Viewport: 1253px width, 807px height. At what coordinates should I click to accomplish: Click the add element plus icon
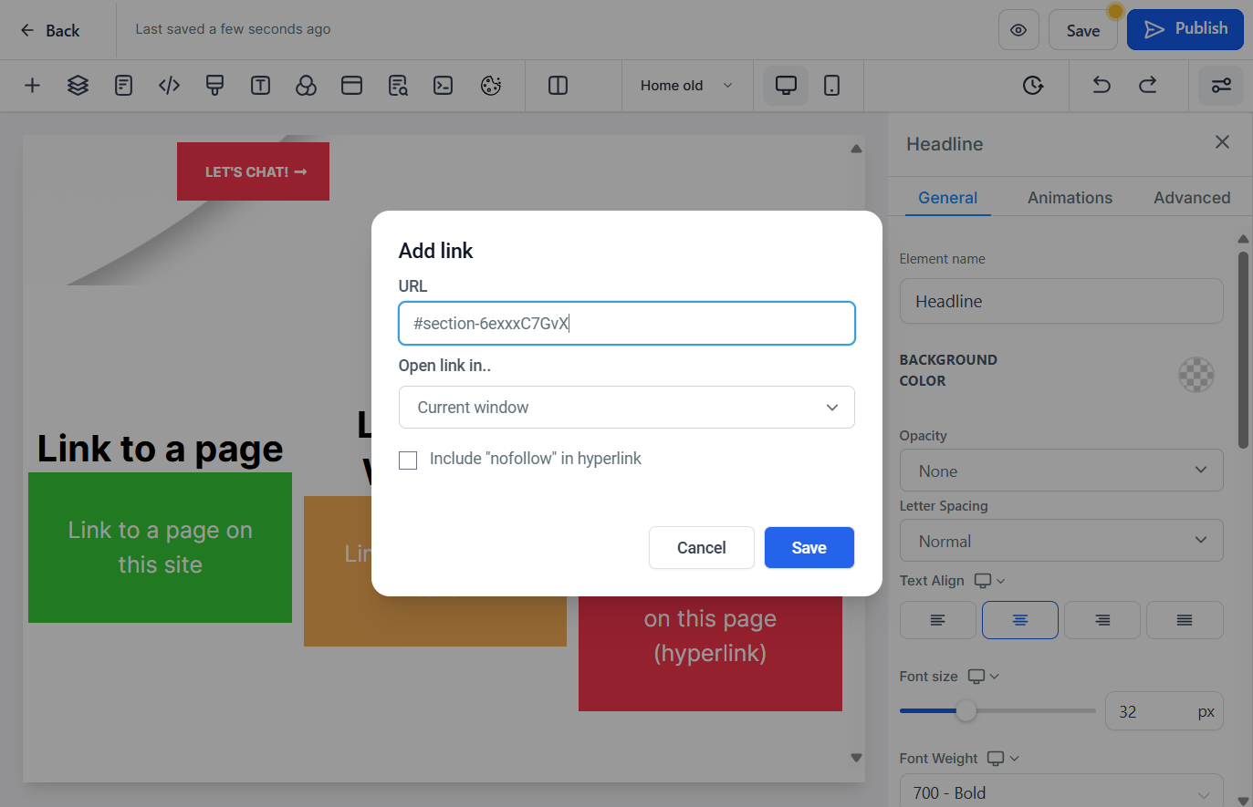(x=32, y=86)
